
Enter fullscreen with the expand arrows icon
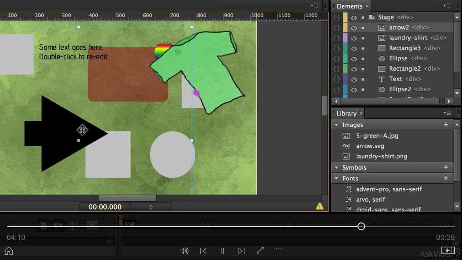pos(260,250)
